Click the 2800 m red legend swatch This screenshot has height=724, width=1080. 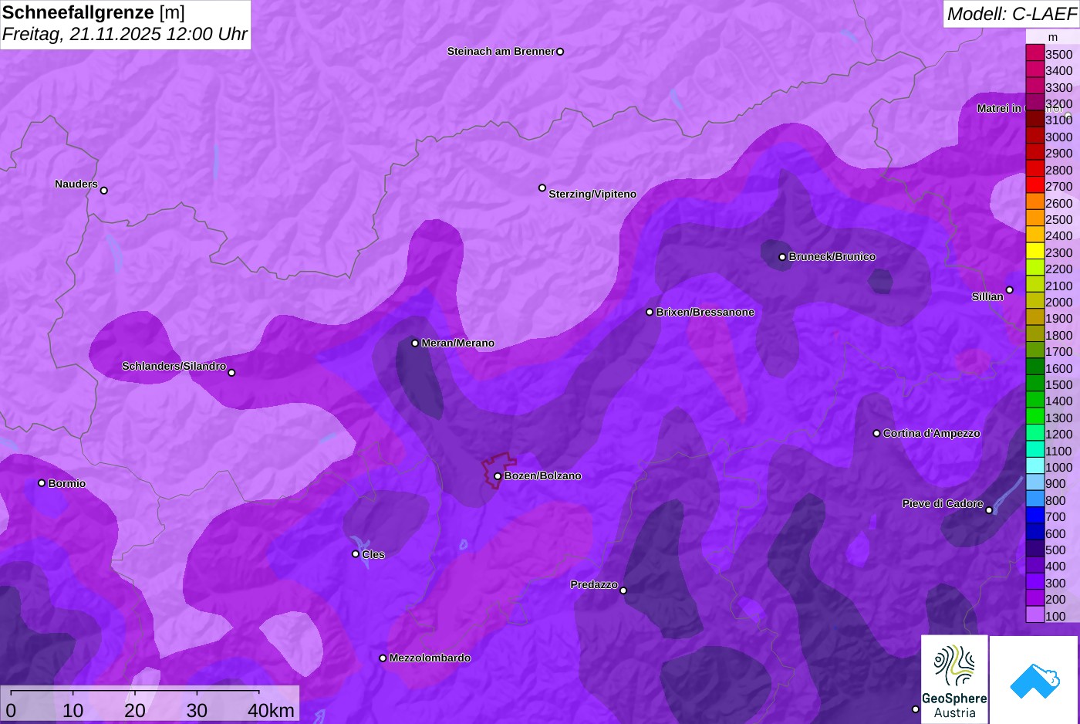point(1034,169)
